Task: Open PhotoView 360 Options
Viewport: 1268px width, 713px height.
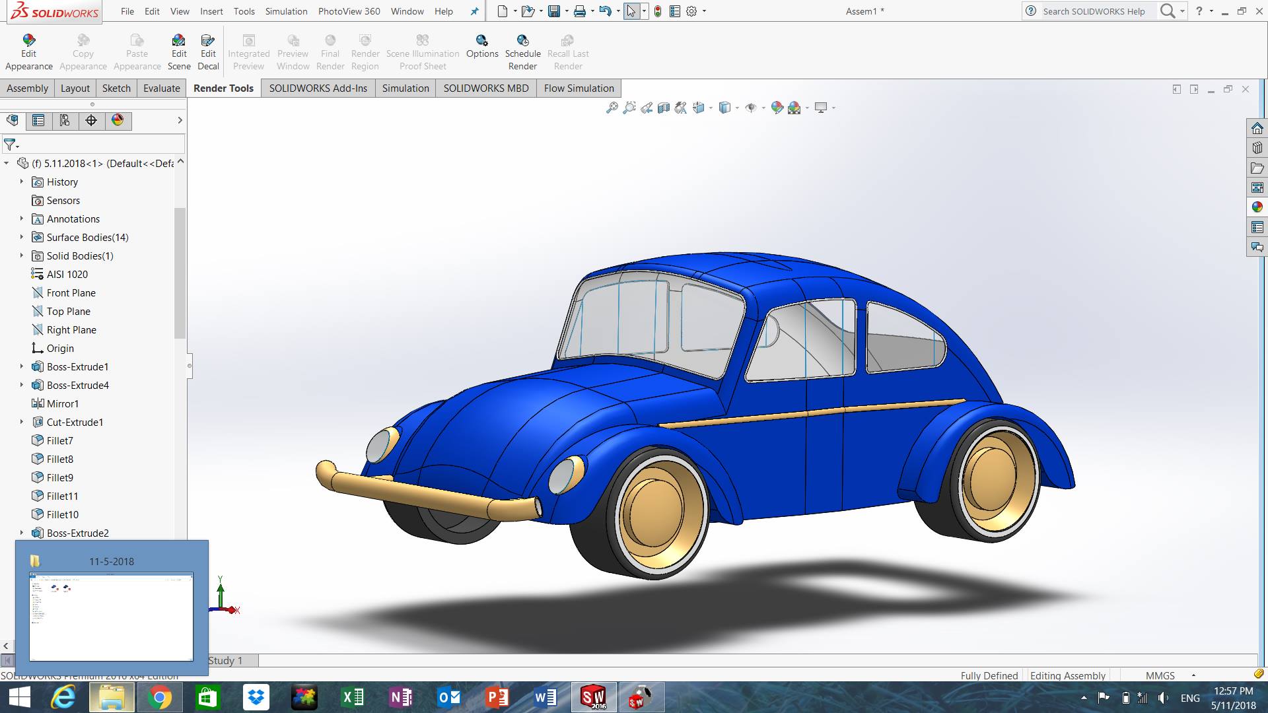Action: coord(482,46)
